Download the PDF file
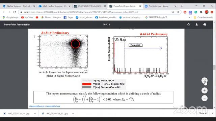The image size is (216, 121). coord(196,25)
